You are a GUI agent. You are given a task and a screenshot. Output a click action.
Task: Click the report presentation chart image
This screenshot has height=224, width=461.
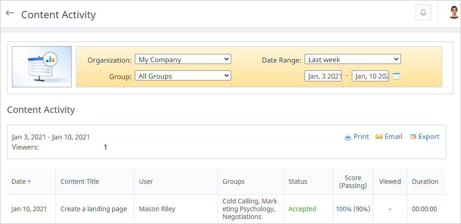click(x=42, y=67)
